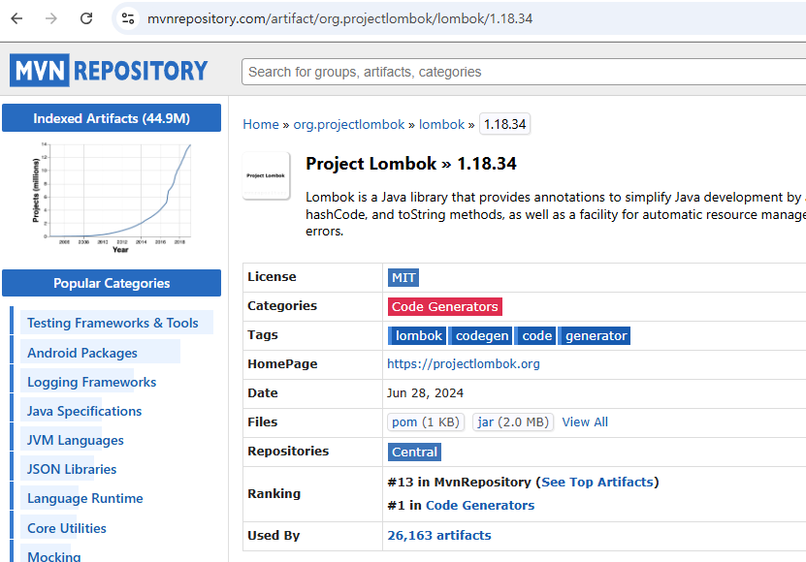
Task: Open Code Generators category badge
Action: click(x=444, y=307)
